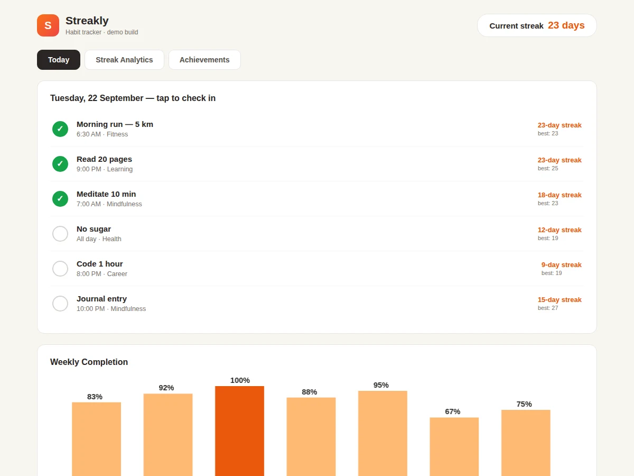Viewport: 634px width, 476px height.
Task: Select the 83% weekly completion bar
Action: 97,439
